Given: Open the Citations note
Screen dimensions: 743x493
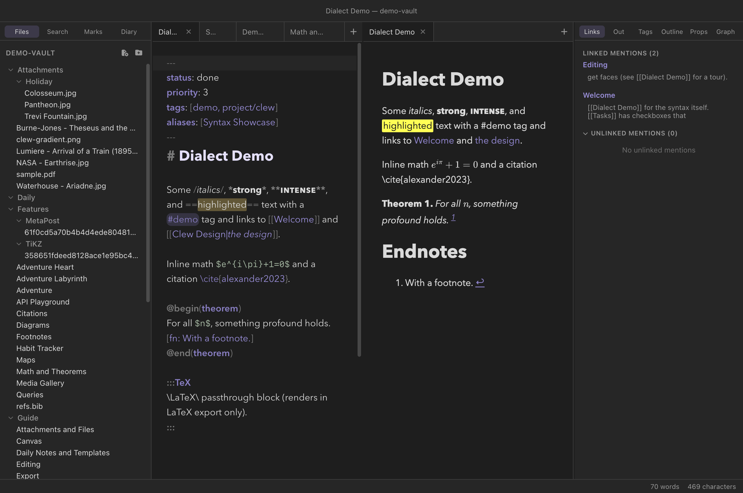Looking at the screenshot, I should (x=32, y=314).
